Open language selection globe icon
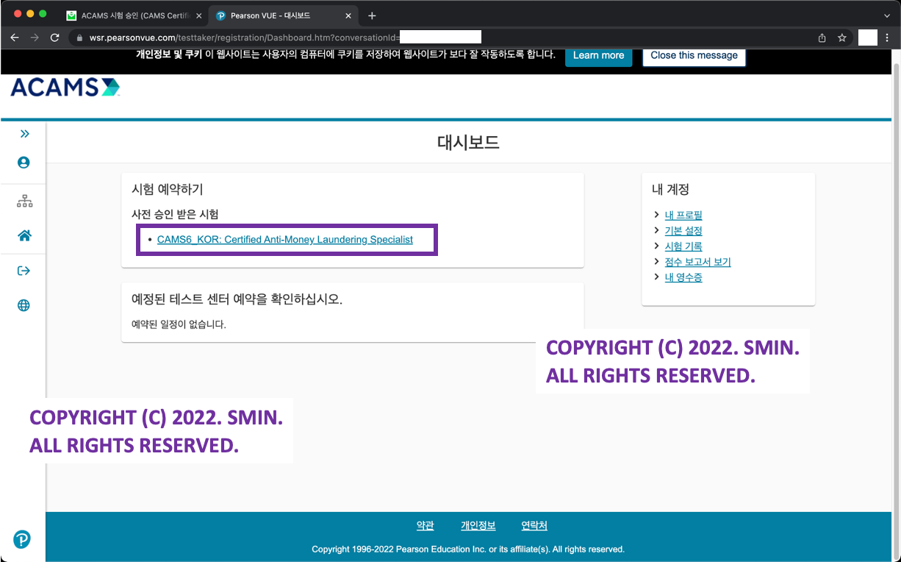 tap(24, 305)
